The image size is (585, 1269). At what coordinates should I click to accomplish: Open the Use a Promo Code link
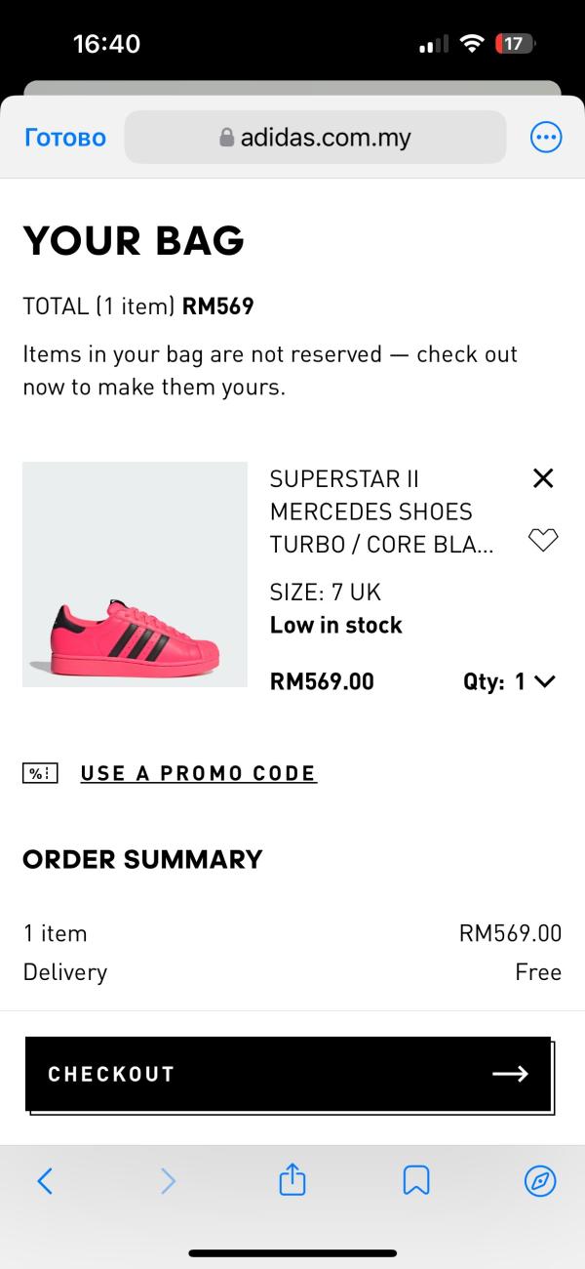click(199, 773)
